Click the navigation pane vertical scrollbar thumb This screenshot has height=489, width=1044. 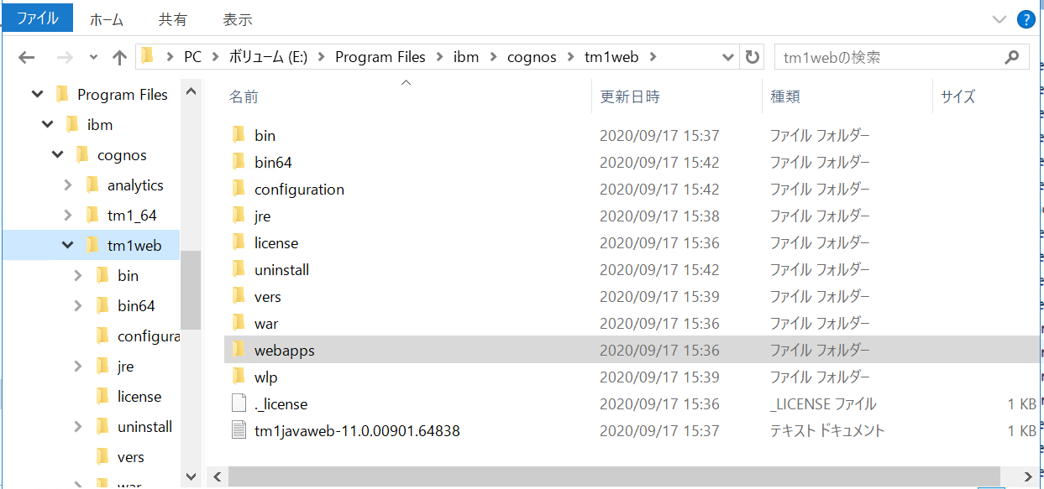coord(191,289)
